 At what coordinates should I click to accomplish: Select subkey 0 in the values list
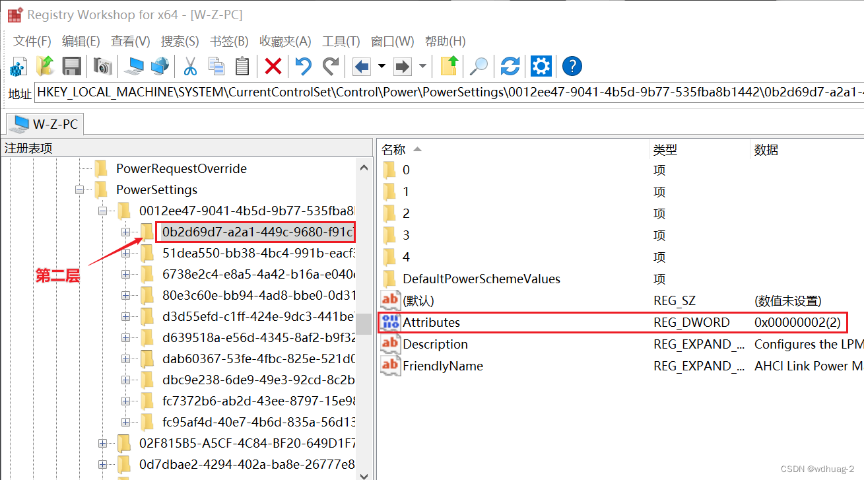click(406, 170)
